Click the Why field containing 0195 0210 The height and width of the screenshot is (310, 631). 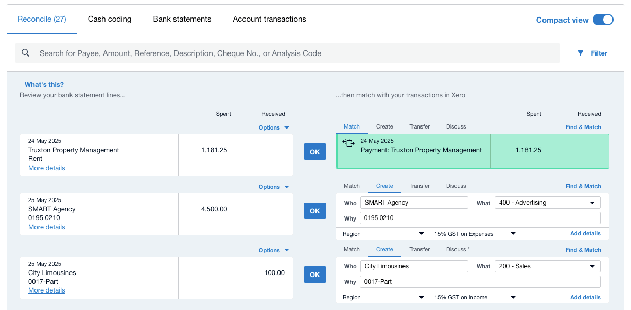480,218
